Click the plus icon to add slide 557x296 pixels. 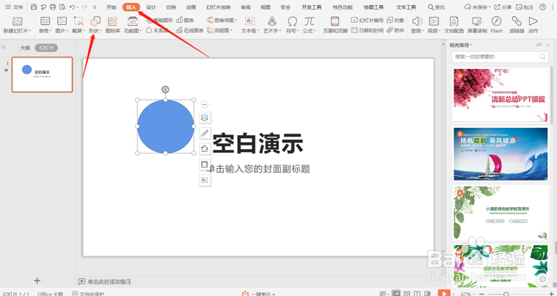(x=37, y=281)
